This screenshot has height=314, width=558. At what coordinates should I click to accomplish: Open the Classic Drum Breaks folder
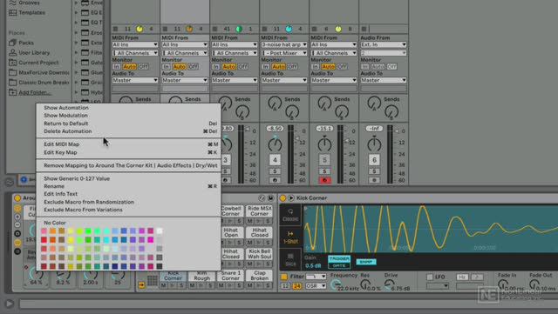(x=38, y=83)
